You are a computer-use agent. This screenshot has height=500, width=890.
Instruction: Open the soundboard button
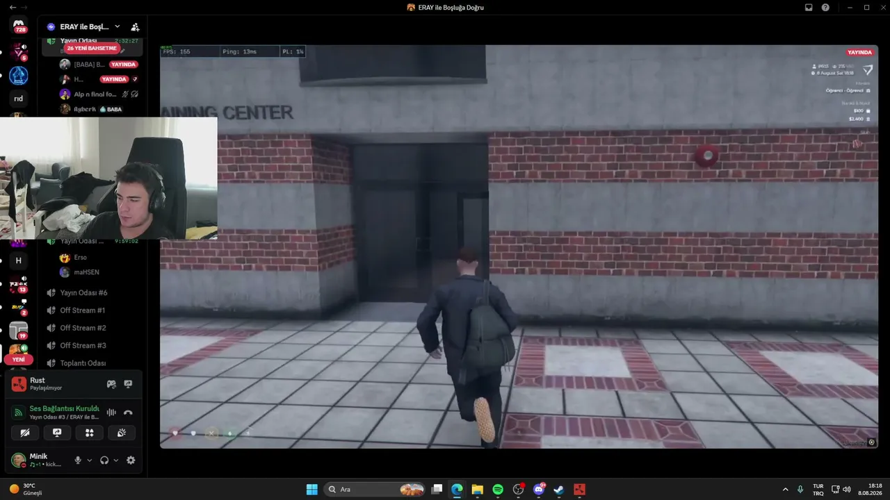pos(121,433)
